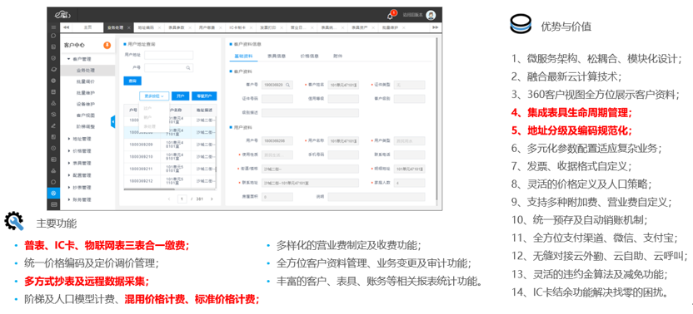
Task: Switch to the 地址编码 tab
Action: (x=146, y=27)
